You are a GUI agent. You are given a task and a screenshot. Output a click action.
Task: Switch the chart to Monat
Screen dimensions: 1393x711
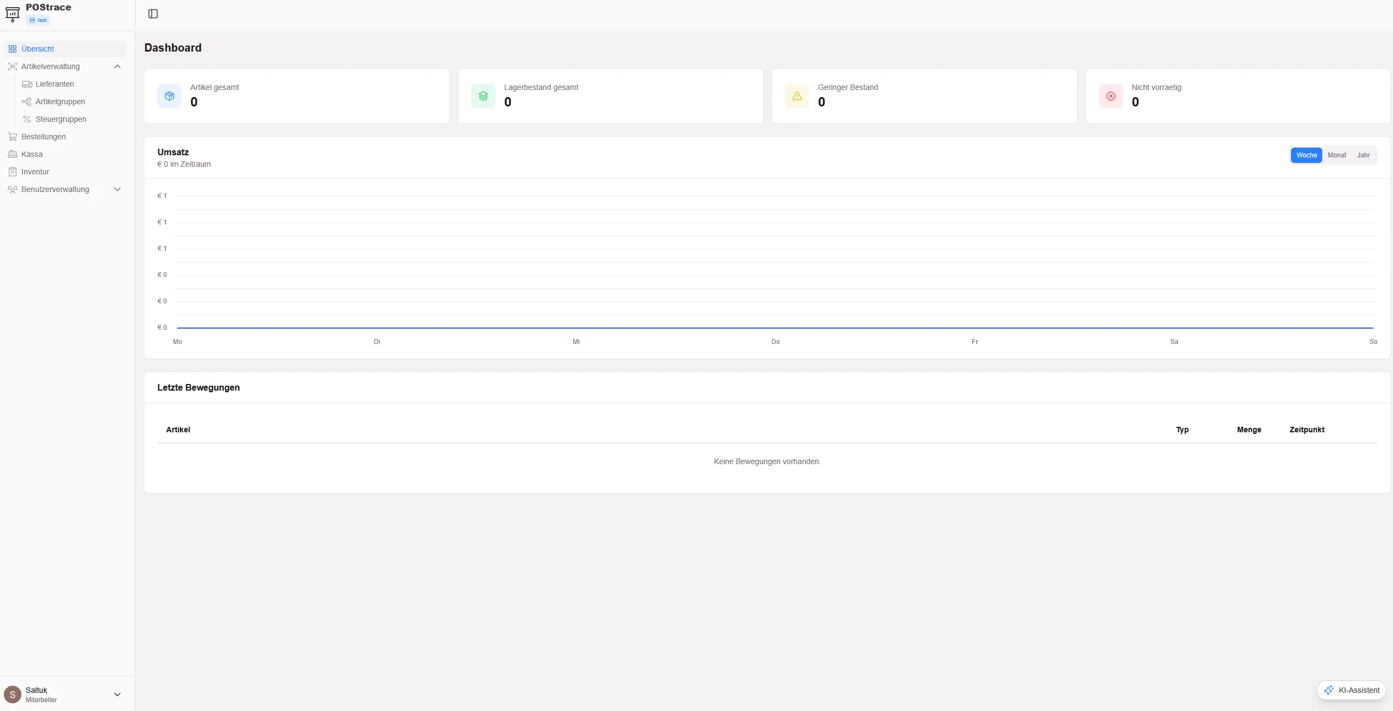(1336, 155)
